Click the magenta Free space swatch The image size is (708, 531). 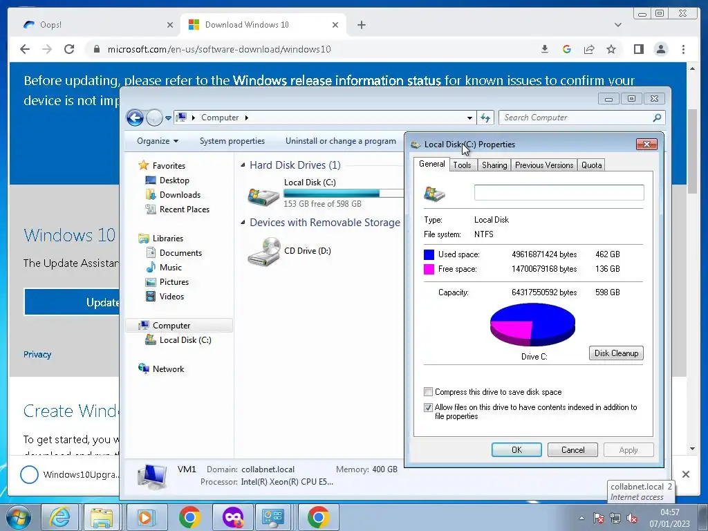(429, 269)
